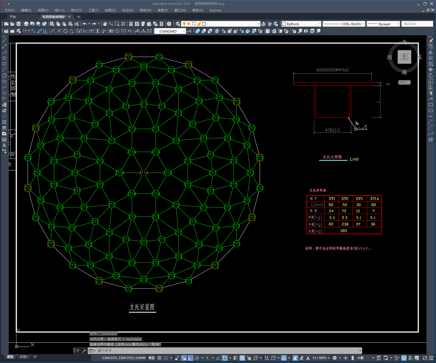Image resolution: width=436 pixels, height=363 pixels.
Task: Open the 1:1 / 100% annotation scale dropdown
Action: (x=321, y=358)
